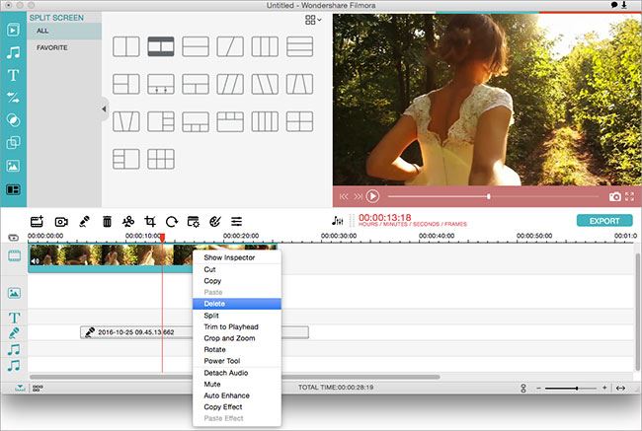The height and width of the screenshot is (431, 642).
Task: Click the timeline track manager icon
Action: click(13, 237)
